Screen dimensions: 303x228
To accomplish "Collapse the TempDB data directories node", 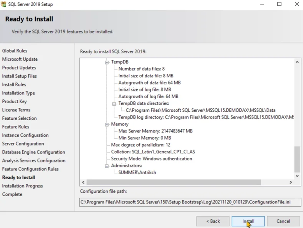I will pyautogui.click(x=114, y=104).
